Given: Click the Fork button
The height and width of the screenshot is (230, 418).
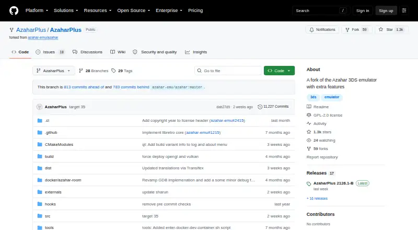Looking at the screenshot, I should [356, 30].
